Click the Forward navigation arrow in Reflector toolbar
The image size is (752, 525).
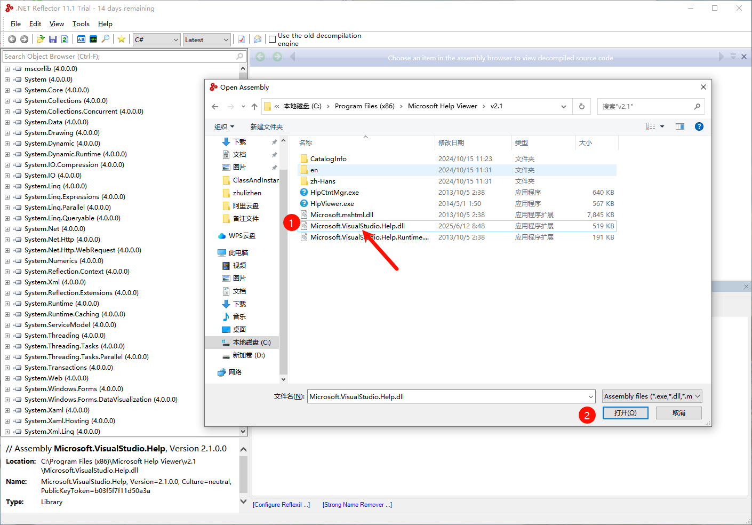click(x=25, y=39)
